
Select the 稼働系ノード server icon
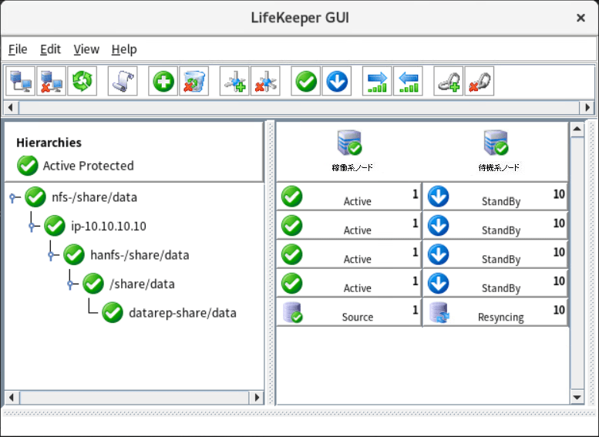349,143
